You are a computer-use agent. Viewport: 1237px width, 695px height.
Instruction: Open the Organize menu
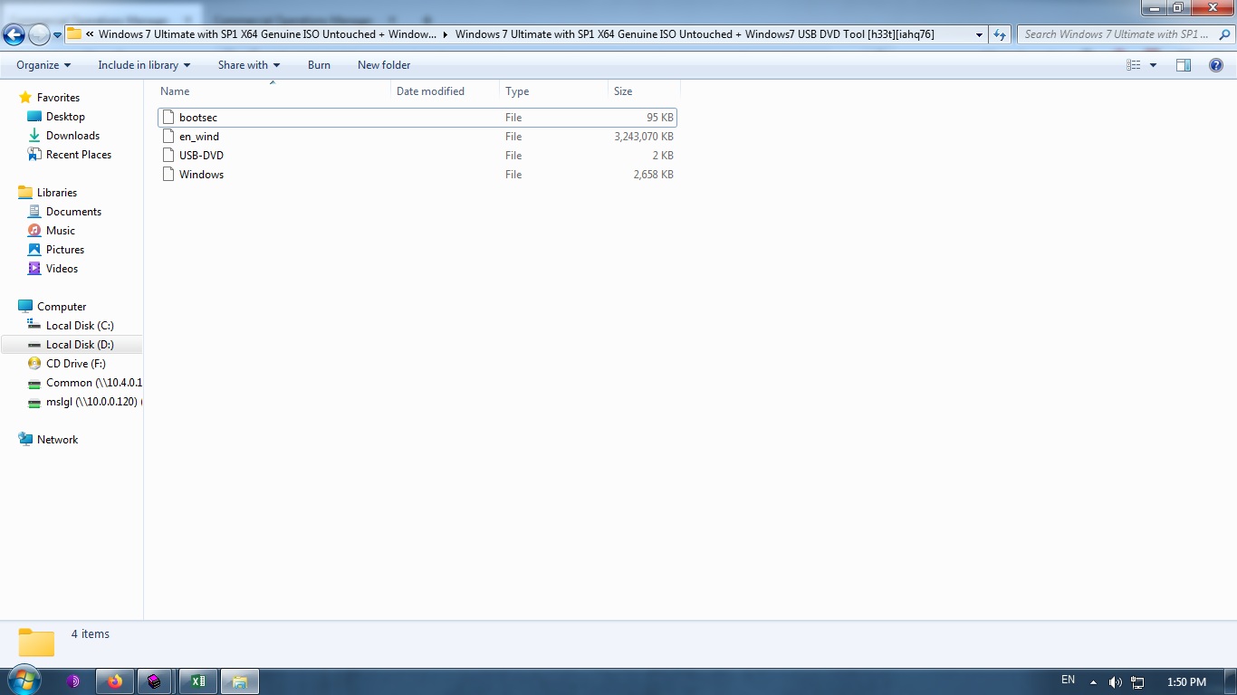pos(43,65)
